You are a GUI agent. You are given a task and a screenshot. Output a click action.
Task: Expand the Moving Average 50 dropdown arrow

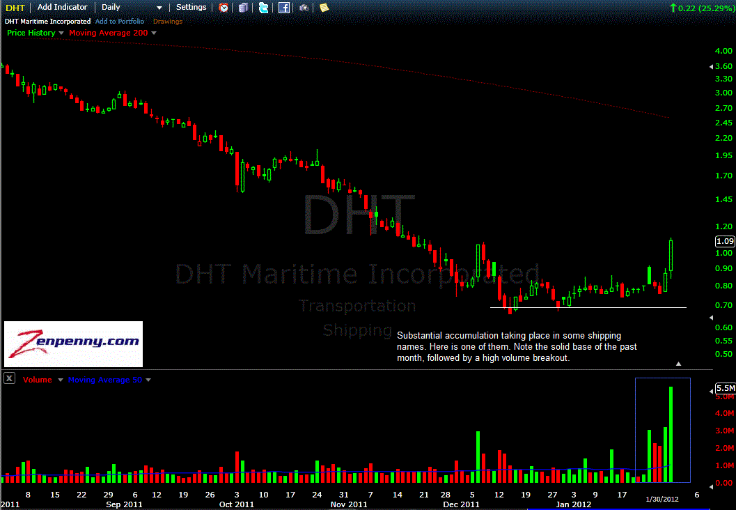pos(148,380)
